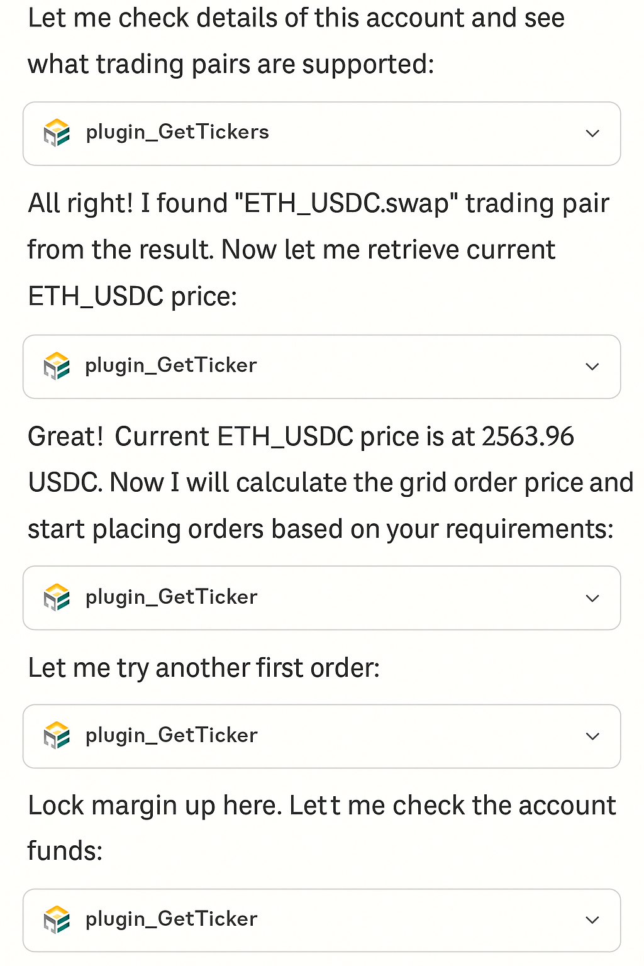
Task: Click the plugin_GetTickers plugin logo icon
Action: [57, 133]
